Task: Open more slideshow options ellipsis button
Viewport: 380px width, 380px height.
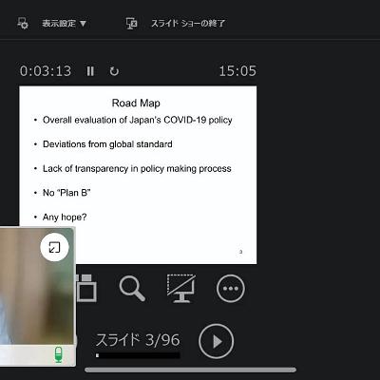Action: click(231, 289)
